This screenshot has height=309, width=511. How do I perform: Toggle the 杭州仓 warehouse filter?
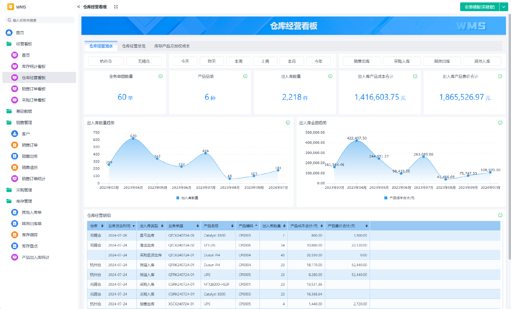click(106, 61)
